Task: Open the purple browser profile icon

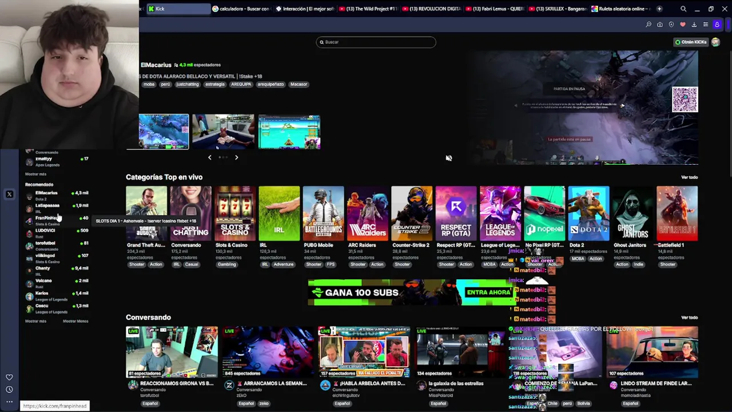Action: [717, 25]
